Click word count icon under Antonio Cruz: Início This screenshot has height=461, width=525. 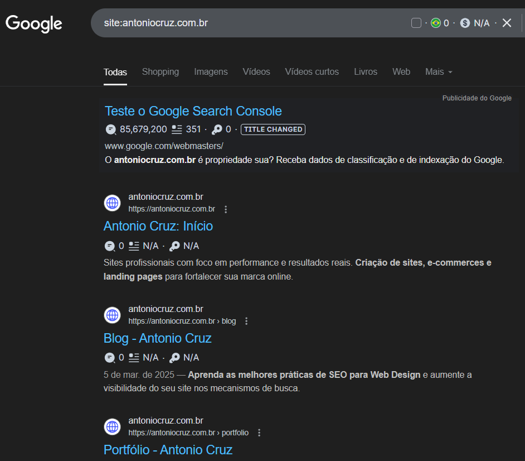134,246
